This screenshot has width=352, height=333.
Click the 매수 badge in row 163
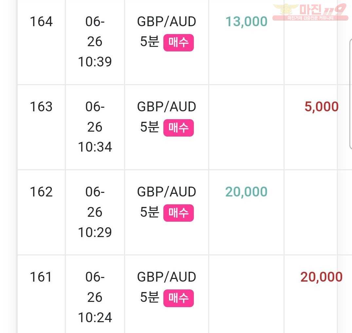tap(178, 128)
